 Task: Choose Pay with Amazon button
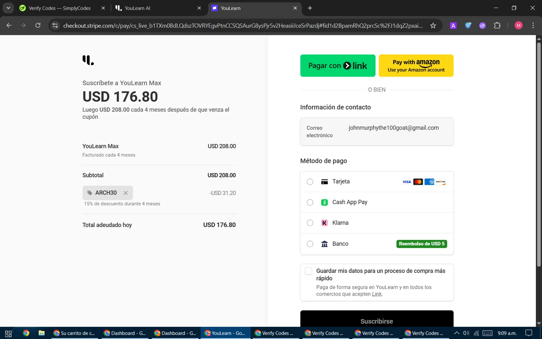click(x=416, y=65)
